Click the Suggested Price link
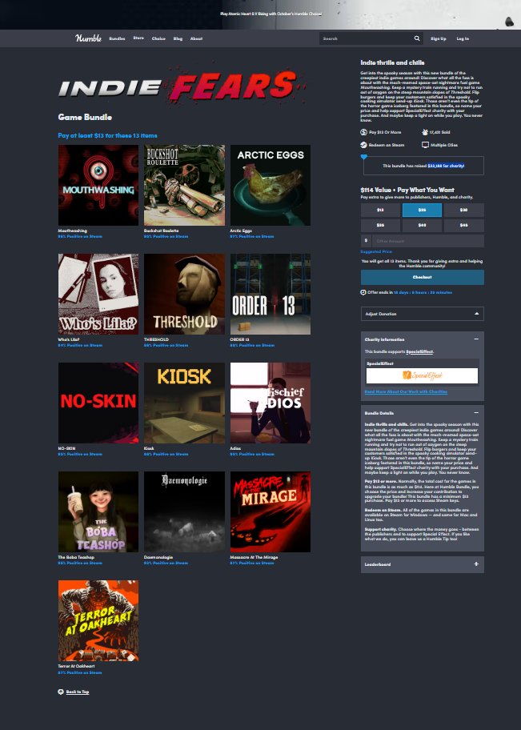Image resolution: width=521 pixels, height=730 pixels. tap(375, 251)
